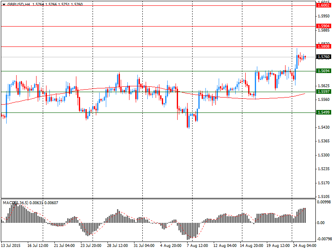The height and width of the screenshot is (249, 332).
Task: Click the 1.5430 price scale value
Action: click(x=324, y=127)
